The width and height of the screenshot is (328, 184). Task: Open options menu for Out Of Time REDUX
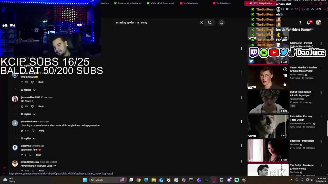click(x=321, y=92)
